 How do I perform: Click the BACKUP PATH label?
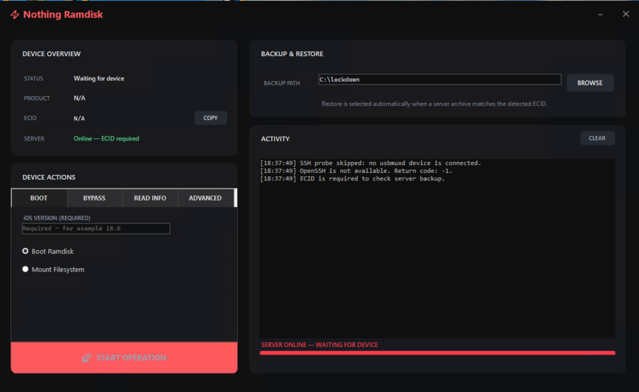pyautogui.click(x=281, y=83)
